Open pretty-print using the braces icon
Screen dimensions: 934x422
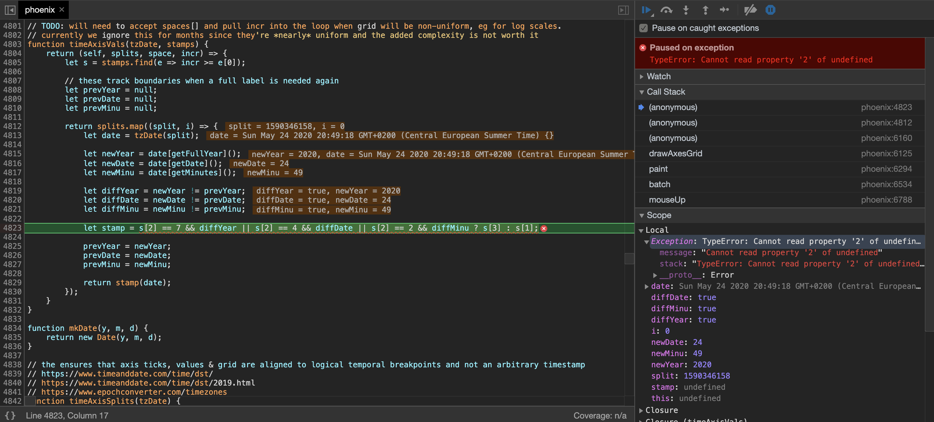[x=10, y=415]
